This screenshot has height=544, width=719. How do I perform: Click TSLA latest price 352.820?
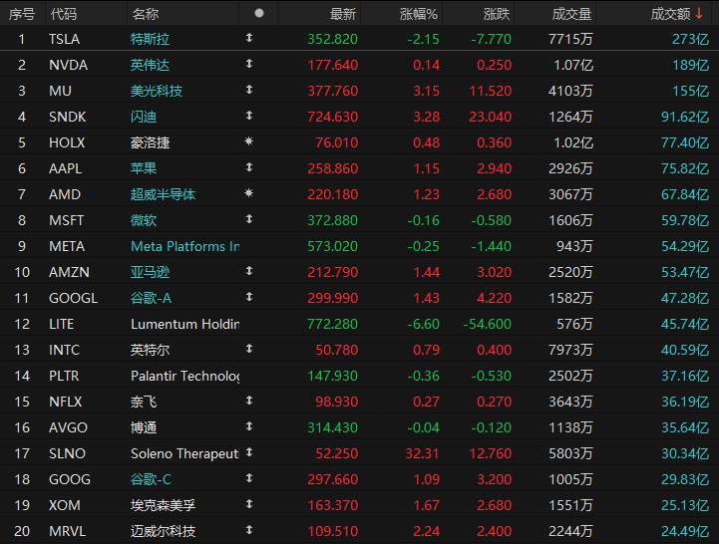point(332,39)
